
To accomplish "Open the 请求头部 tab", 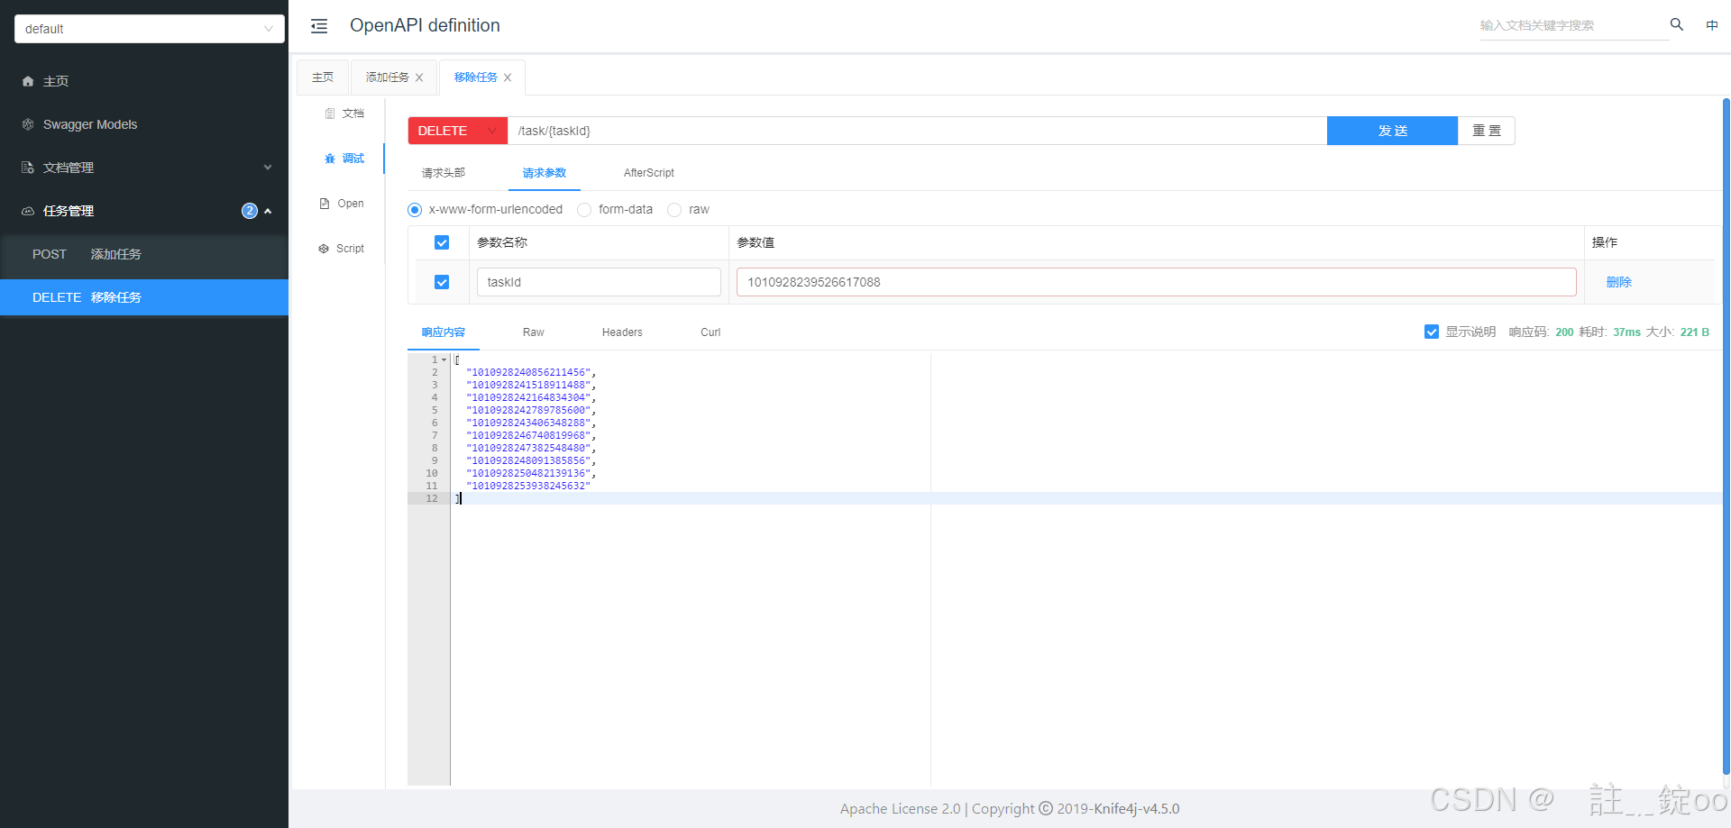I will click(444, 173).
